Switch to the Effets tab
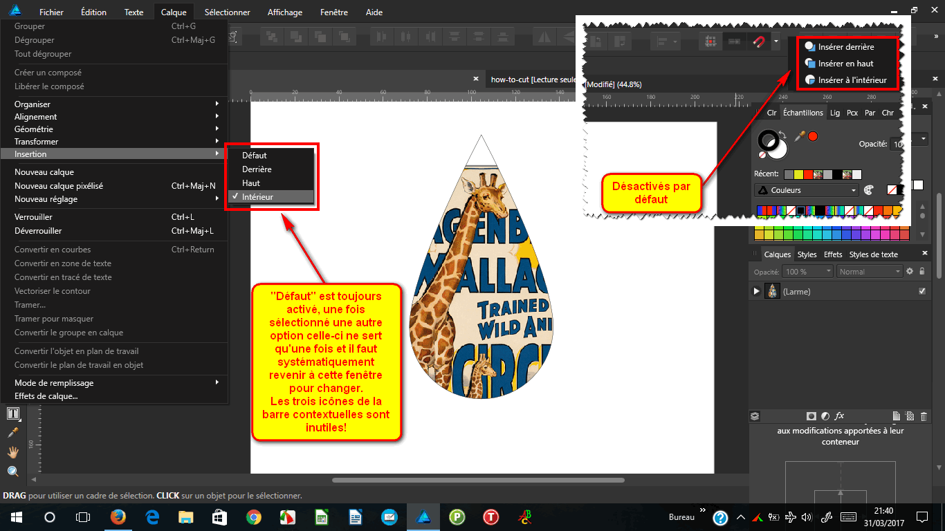Image resolution: width=945 pixels, height=531 pixels. tap(833, 254)
